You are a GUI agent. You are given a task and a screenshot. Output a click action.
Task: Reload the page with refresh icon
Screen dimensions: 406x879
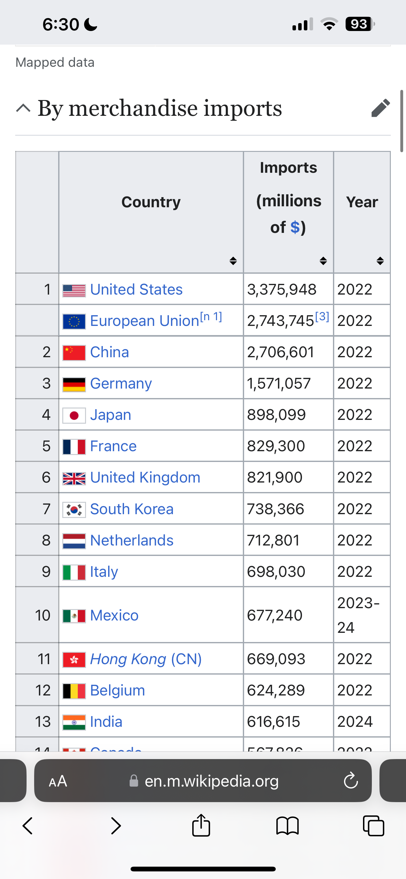351,781
